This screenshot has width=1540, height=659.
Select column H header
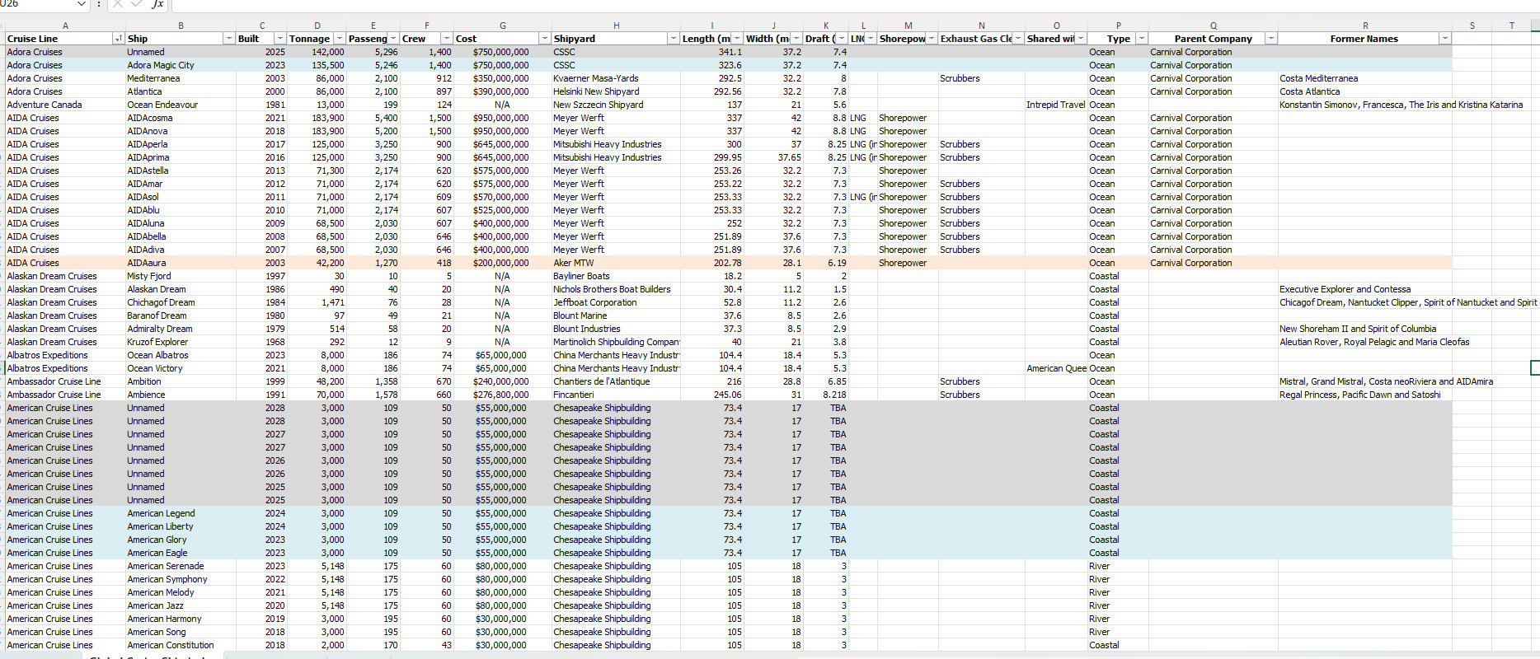click(616, 26)
